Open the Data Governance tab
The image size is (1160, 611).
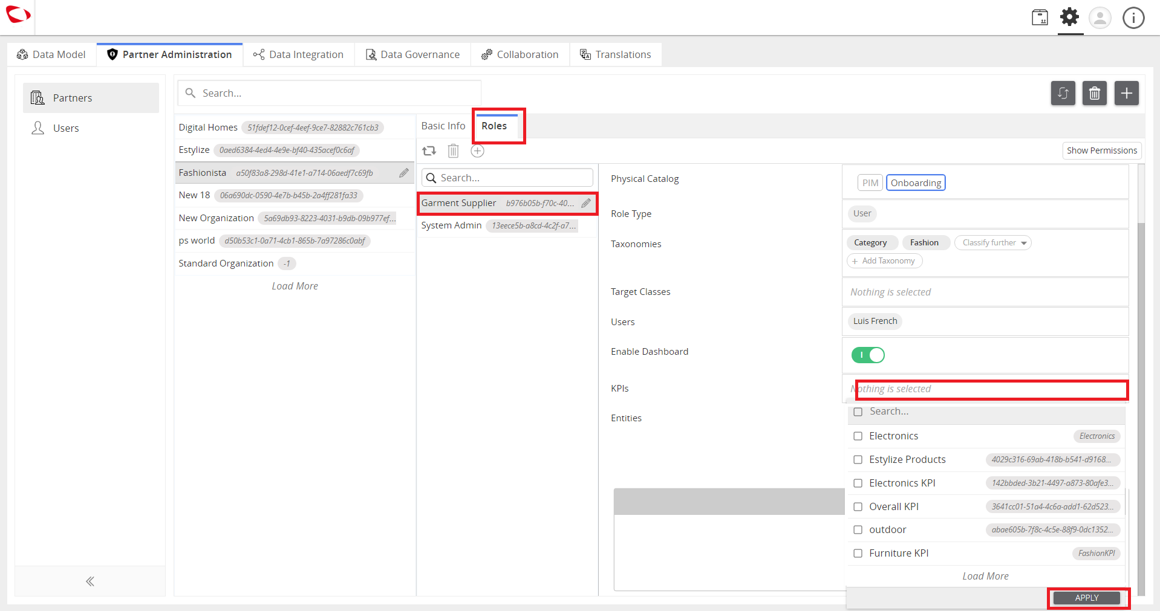click(413, 54)
